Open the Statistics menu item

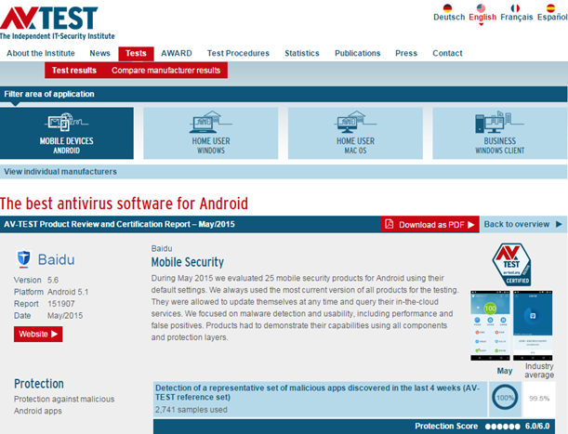coord(302,54)
